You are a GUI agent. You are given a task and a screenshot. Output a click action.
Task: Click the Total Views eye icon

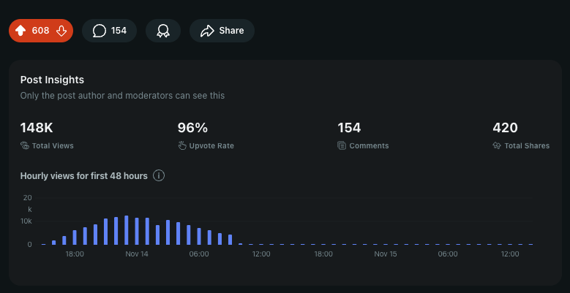(x=25, y=145)
